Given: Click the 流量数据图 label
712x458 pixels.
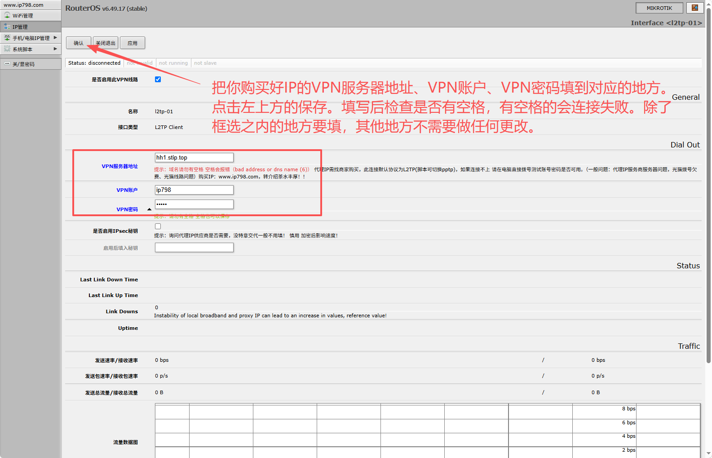Looking at the screenshot, I should tap(125, 442).
